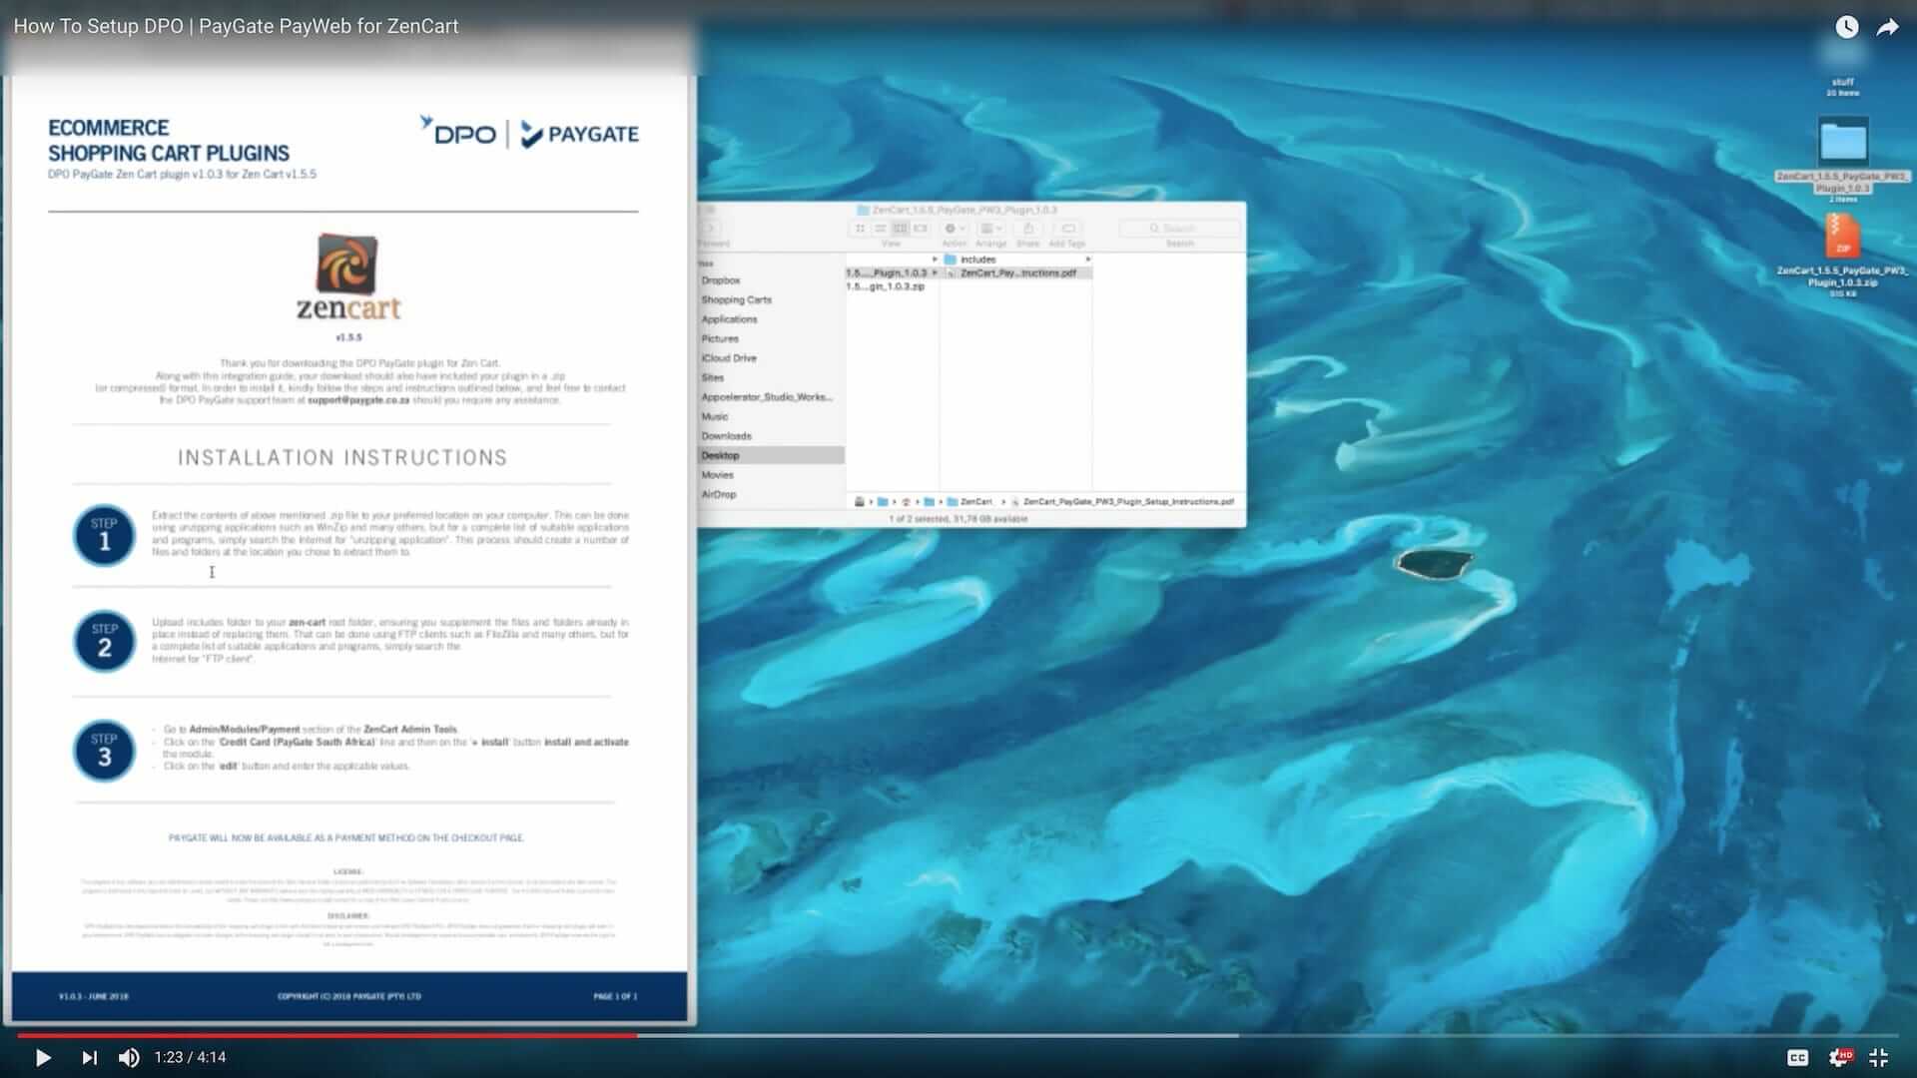
Task: Open Music in Finder sidebar
Action: pos(715,416)
